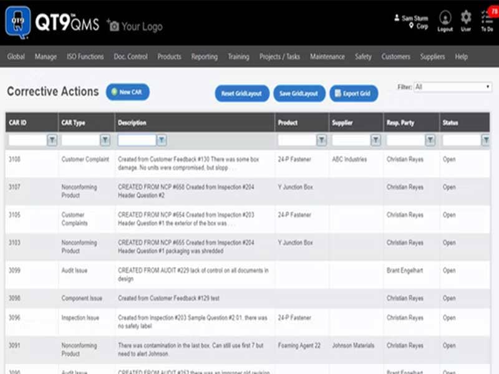Sort by the Description column header
Screen dimensions: 499x374
pos(195,122)
